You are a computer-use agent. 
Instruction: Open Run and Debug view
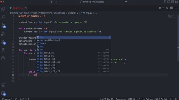3,34
